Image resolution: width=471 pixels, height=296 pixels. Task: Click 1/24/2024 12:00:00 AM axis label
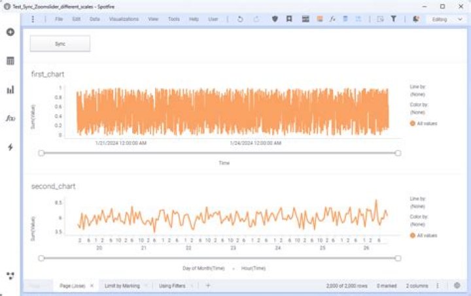pos(256,143)
